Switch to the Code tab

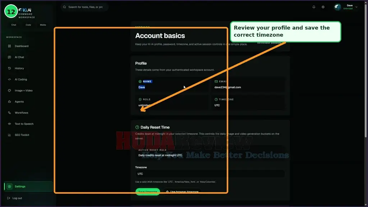tap(28, 25)
